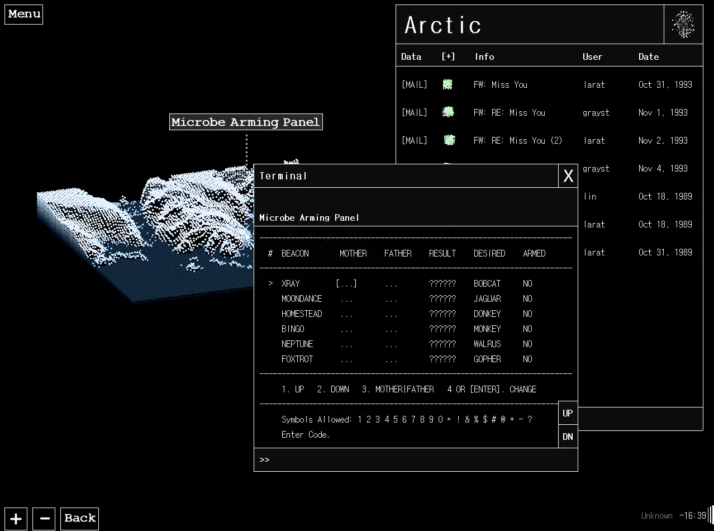Click the terminal command input field
The image size is (714, 531).
pos(416,459)
